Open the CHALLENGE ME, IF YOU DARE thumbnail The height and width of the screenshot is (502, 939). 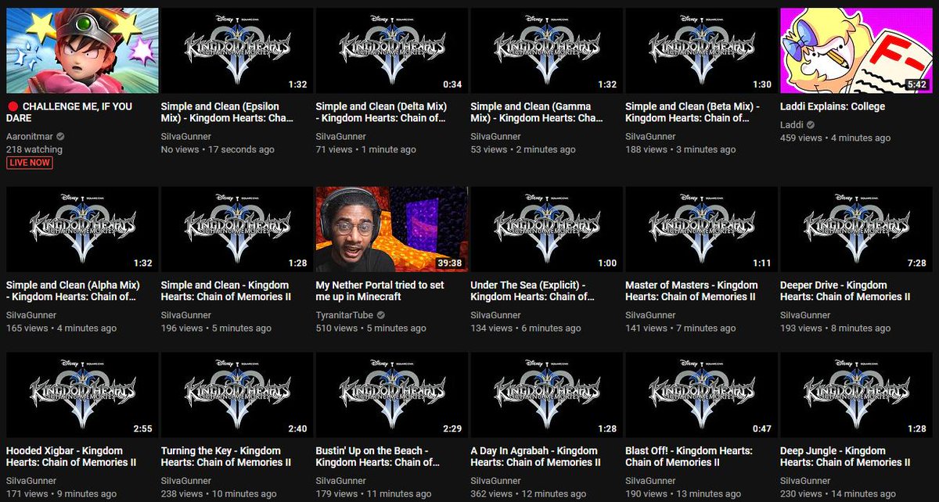[82, 51]
